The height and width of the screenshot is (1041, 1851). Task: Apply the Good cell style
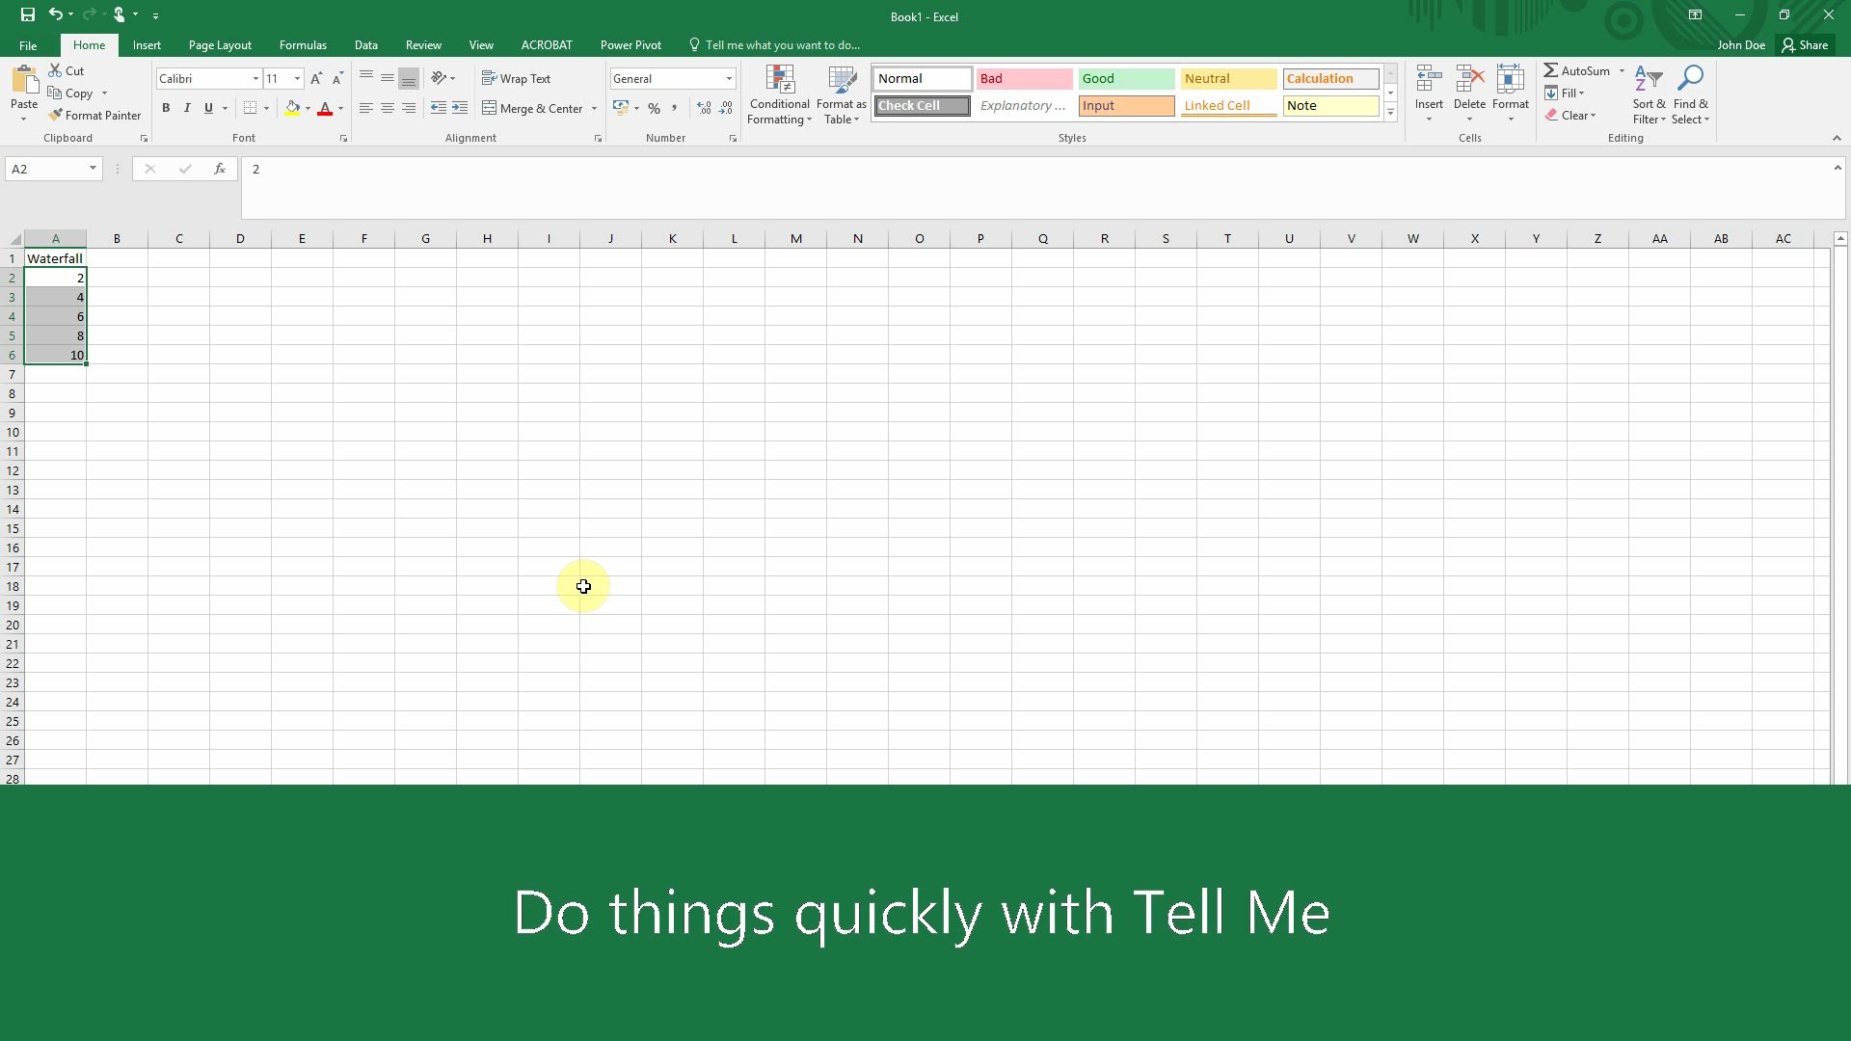click(1126, 79)
